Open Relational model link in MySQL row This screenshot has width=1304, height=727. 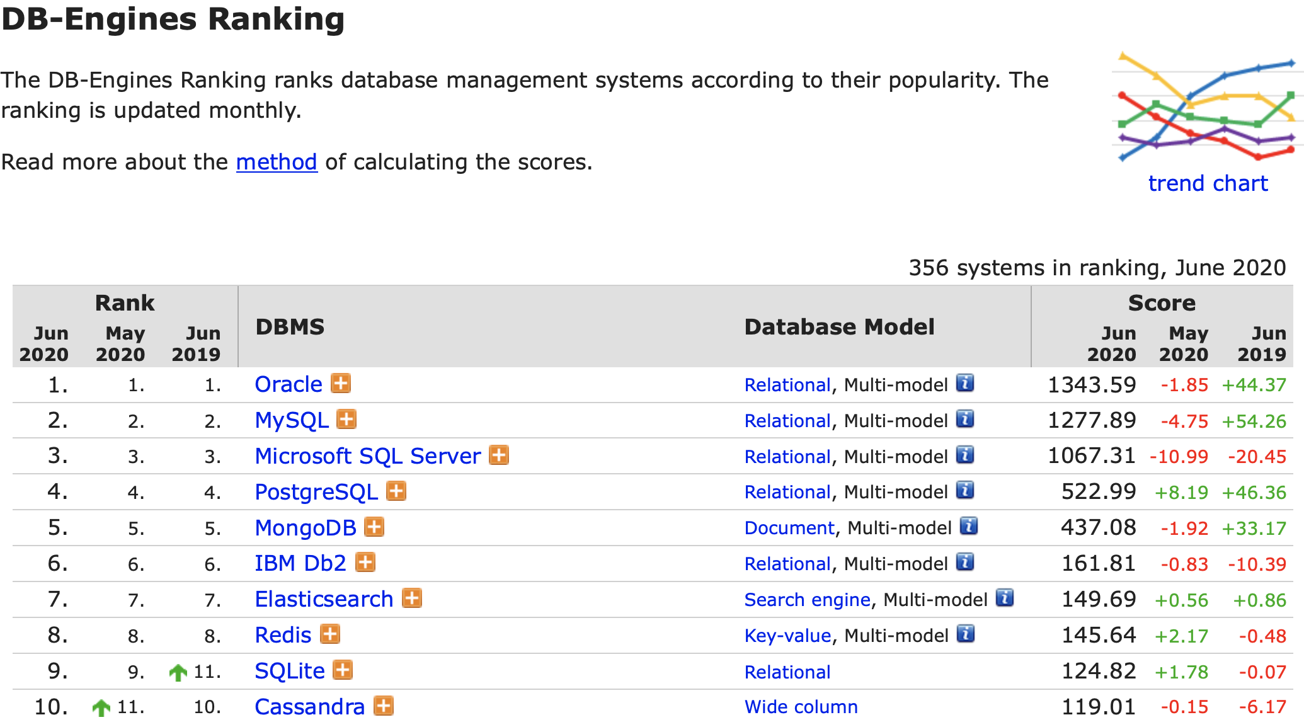pos(787,421)
